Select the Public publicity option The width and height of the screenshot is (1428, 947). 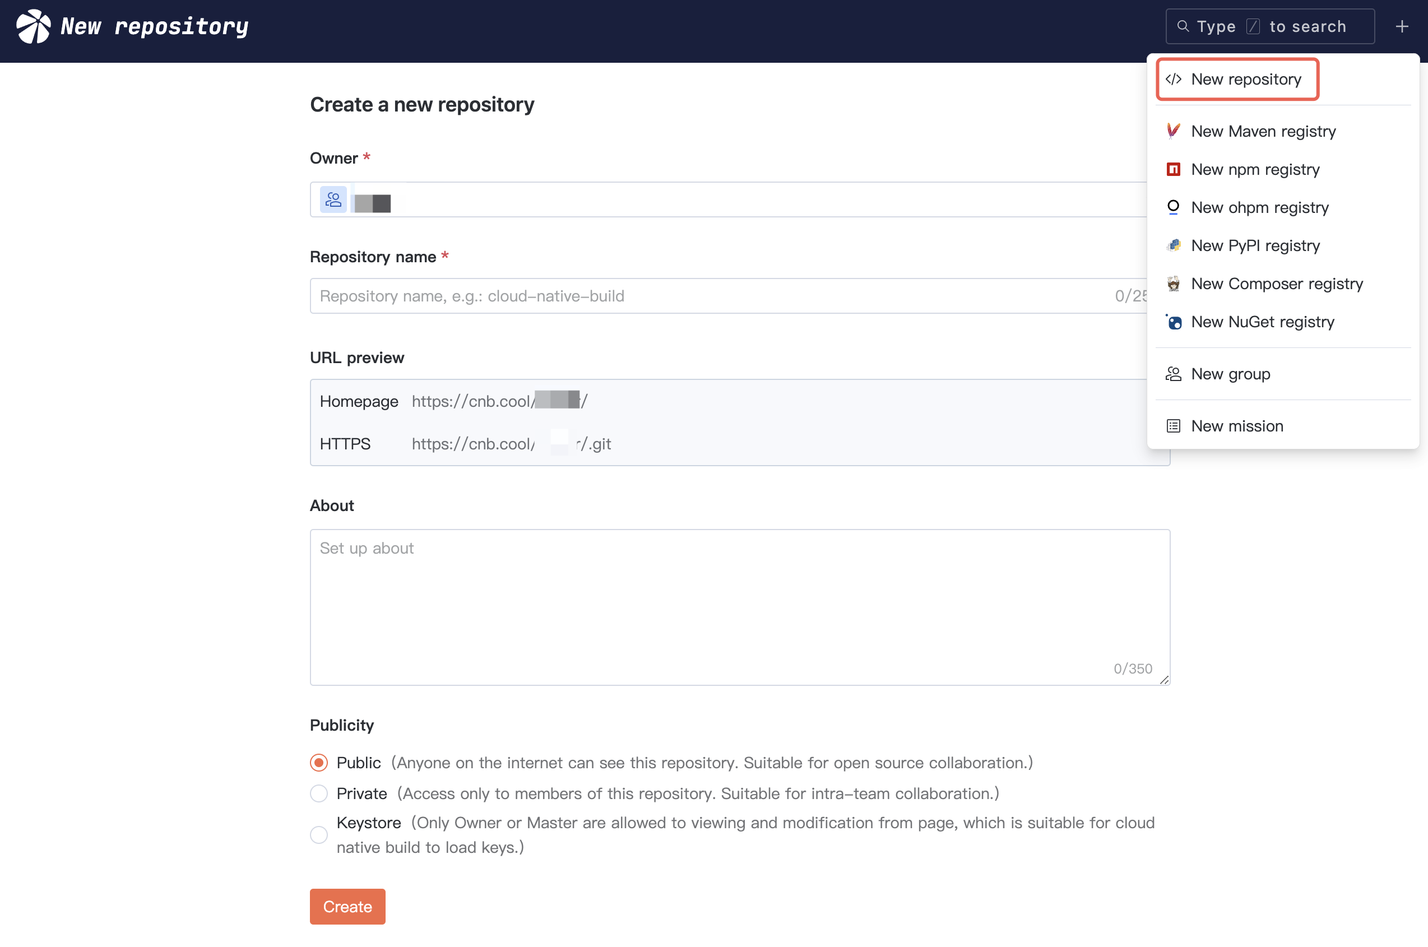(x=319, y=762)
